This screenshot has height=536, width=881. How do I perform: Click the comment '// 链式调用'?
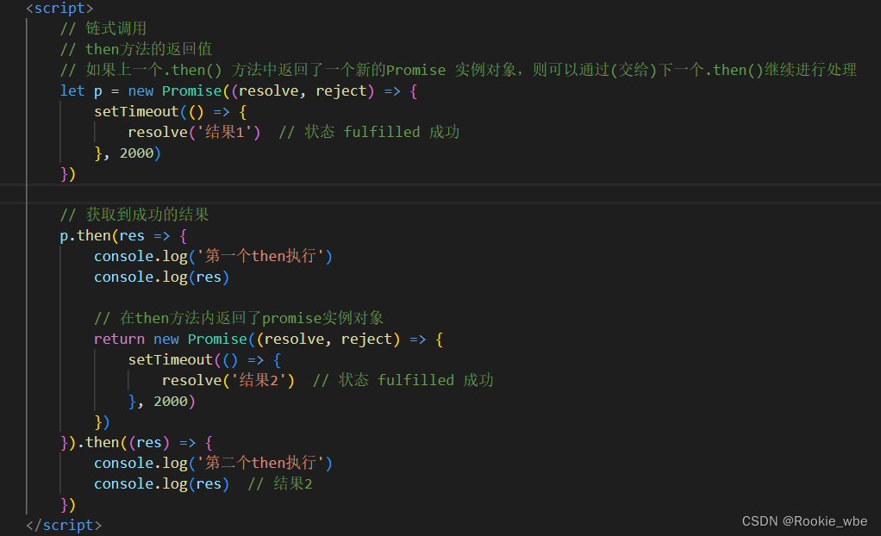pyautogui.click(x=103, y=28)
